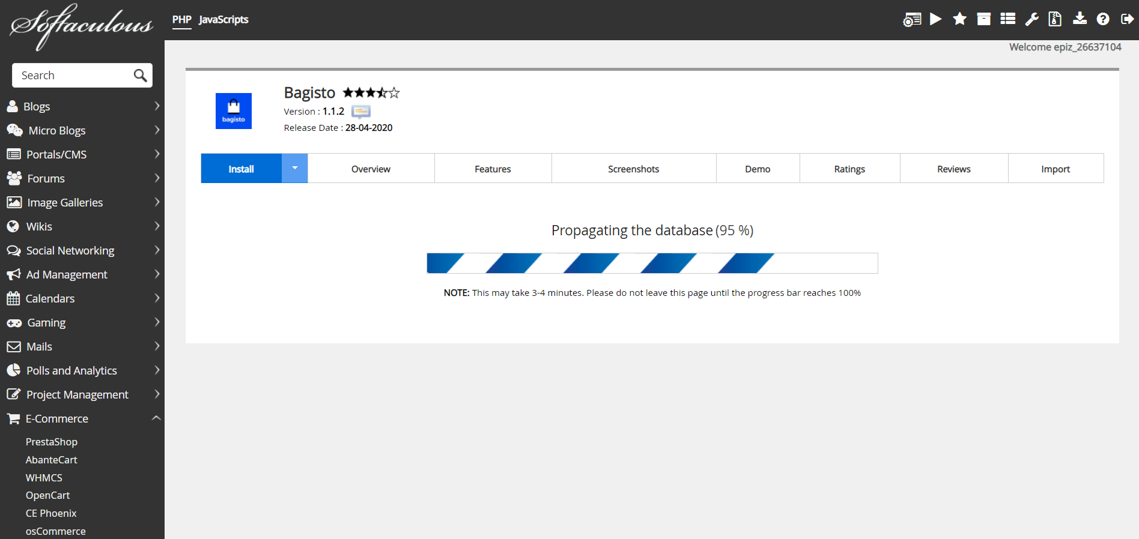Click the Polls and Analytics label

(71, 370)
